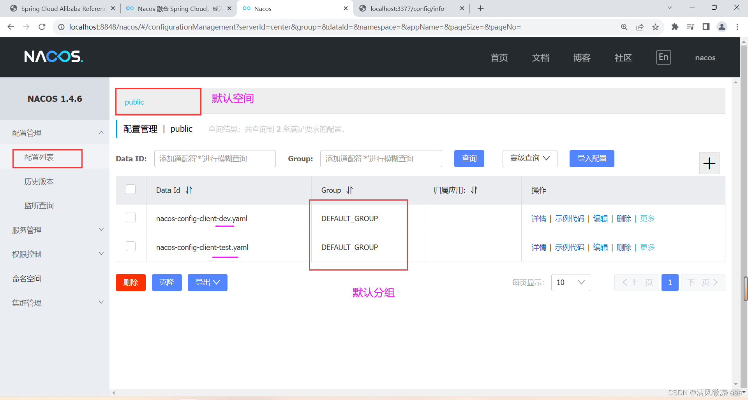
Task: Focus the Group search input
Action: click(381, 159)
